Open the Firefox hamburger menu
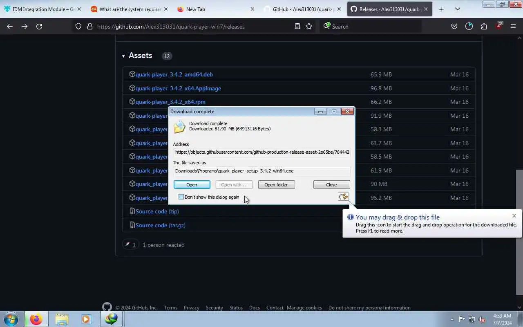This screenshot has width=523, height=327. click(x=513, y=27)
